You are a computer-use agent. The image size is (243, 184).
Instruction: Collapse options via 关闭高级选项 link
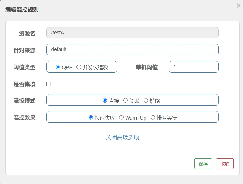coord(122,137)
